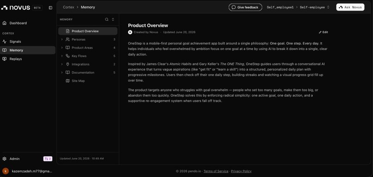Select Site Map in memory tree
This screenshot has height=177, width=373.
[x=88, y=81]
